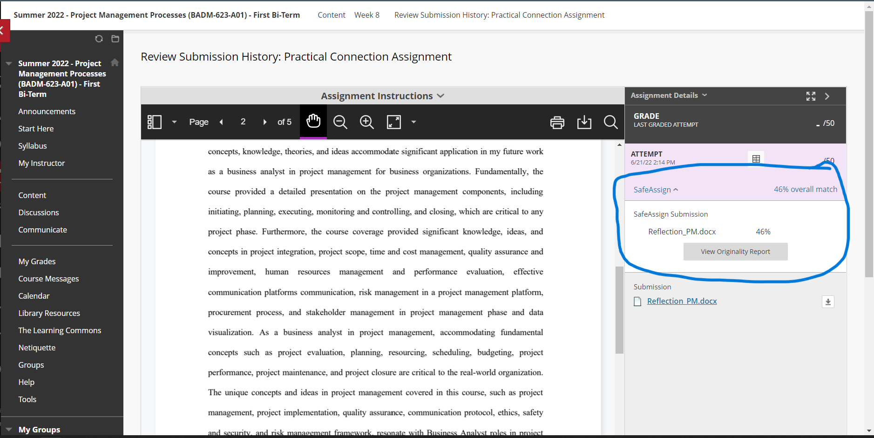Collapse the course title menu triangle

[9, 63]
